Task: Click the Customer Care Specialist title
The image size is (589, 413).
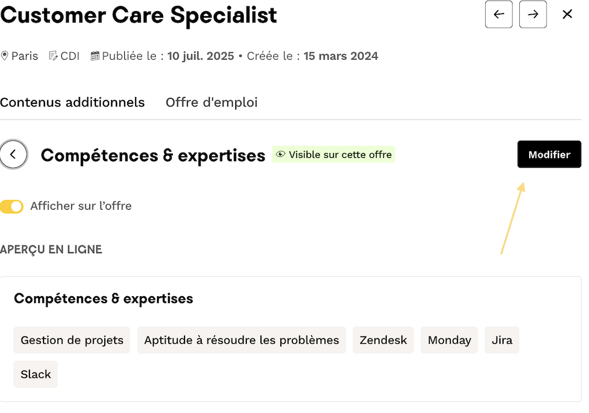Action: pyautogui.click(x=138, y=15)
